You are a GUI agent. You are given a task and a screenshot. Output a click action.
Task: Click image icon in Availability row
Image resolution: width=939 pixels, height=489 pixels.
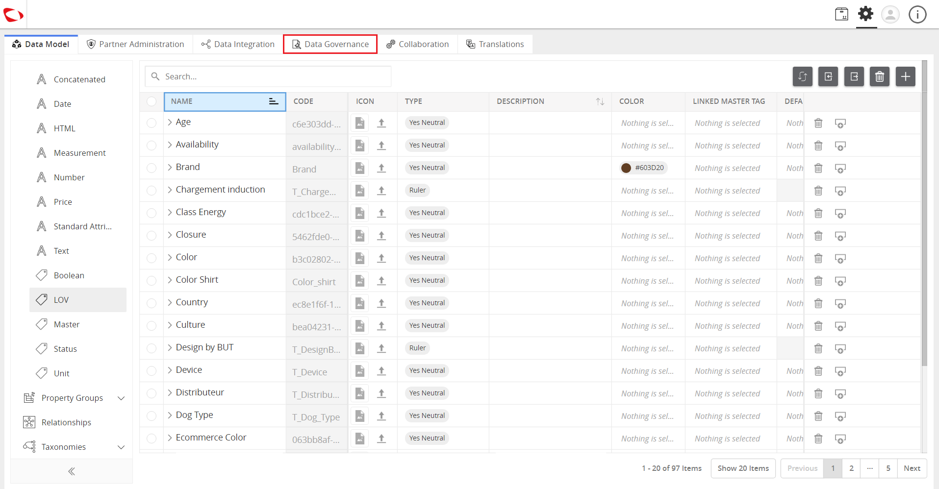[360, 146]
